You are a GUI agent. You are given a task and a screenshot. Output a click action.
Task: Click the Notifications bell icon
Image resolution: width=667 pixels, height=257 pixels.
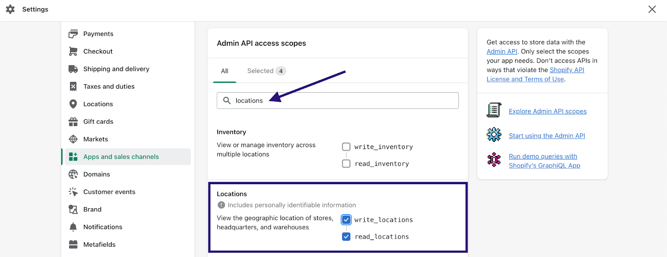tap(73, 227)
